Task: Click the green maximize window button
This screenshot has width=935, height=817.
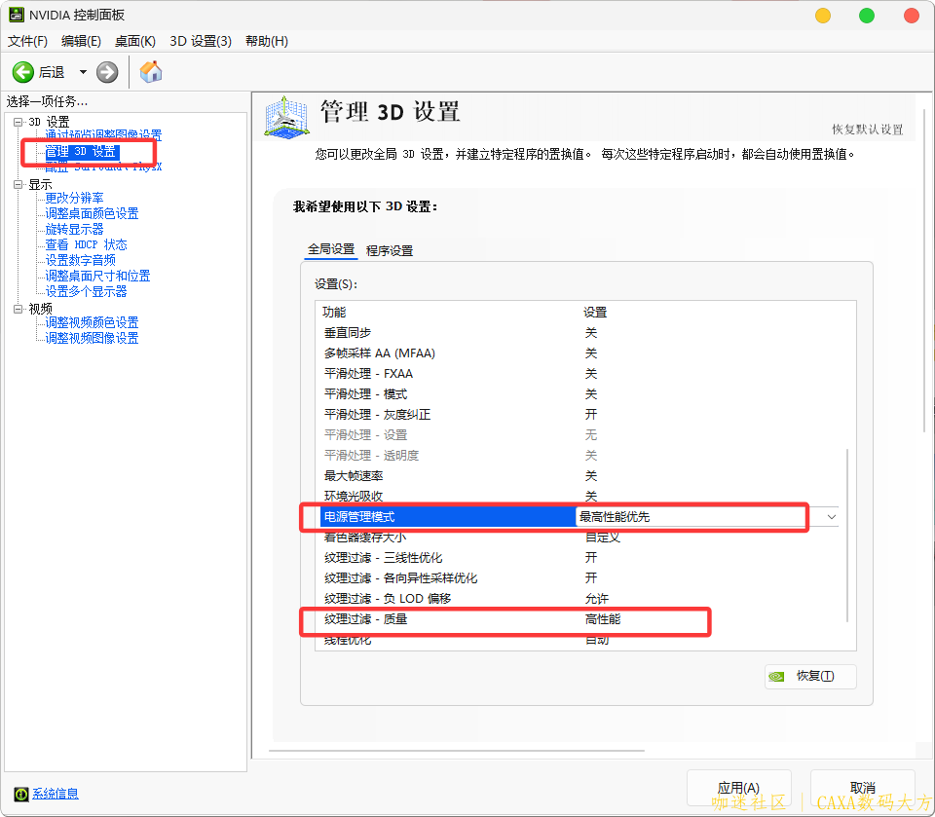Action: (867, 16)
